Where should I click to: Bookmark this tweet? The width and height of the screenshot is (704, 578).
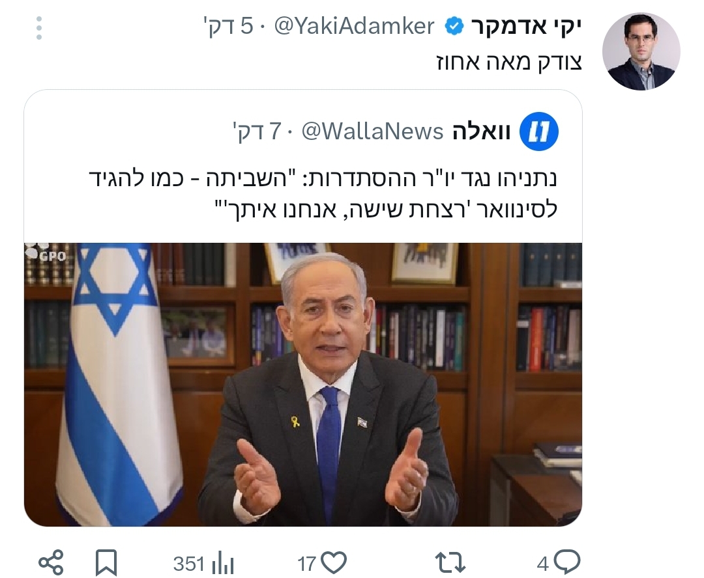pos(106,562)
